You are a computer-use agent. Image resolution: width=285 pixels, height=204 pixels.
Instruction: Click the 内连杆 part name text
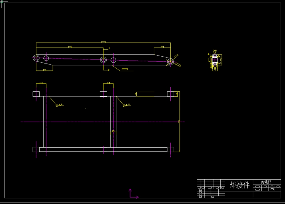point(266,182)
